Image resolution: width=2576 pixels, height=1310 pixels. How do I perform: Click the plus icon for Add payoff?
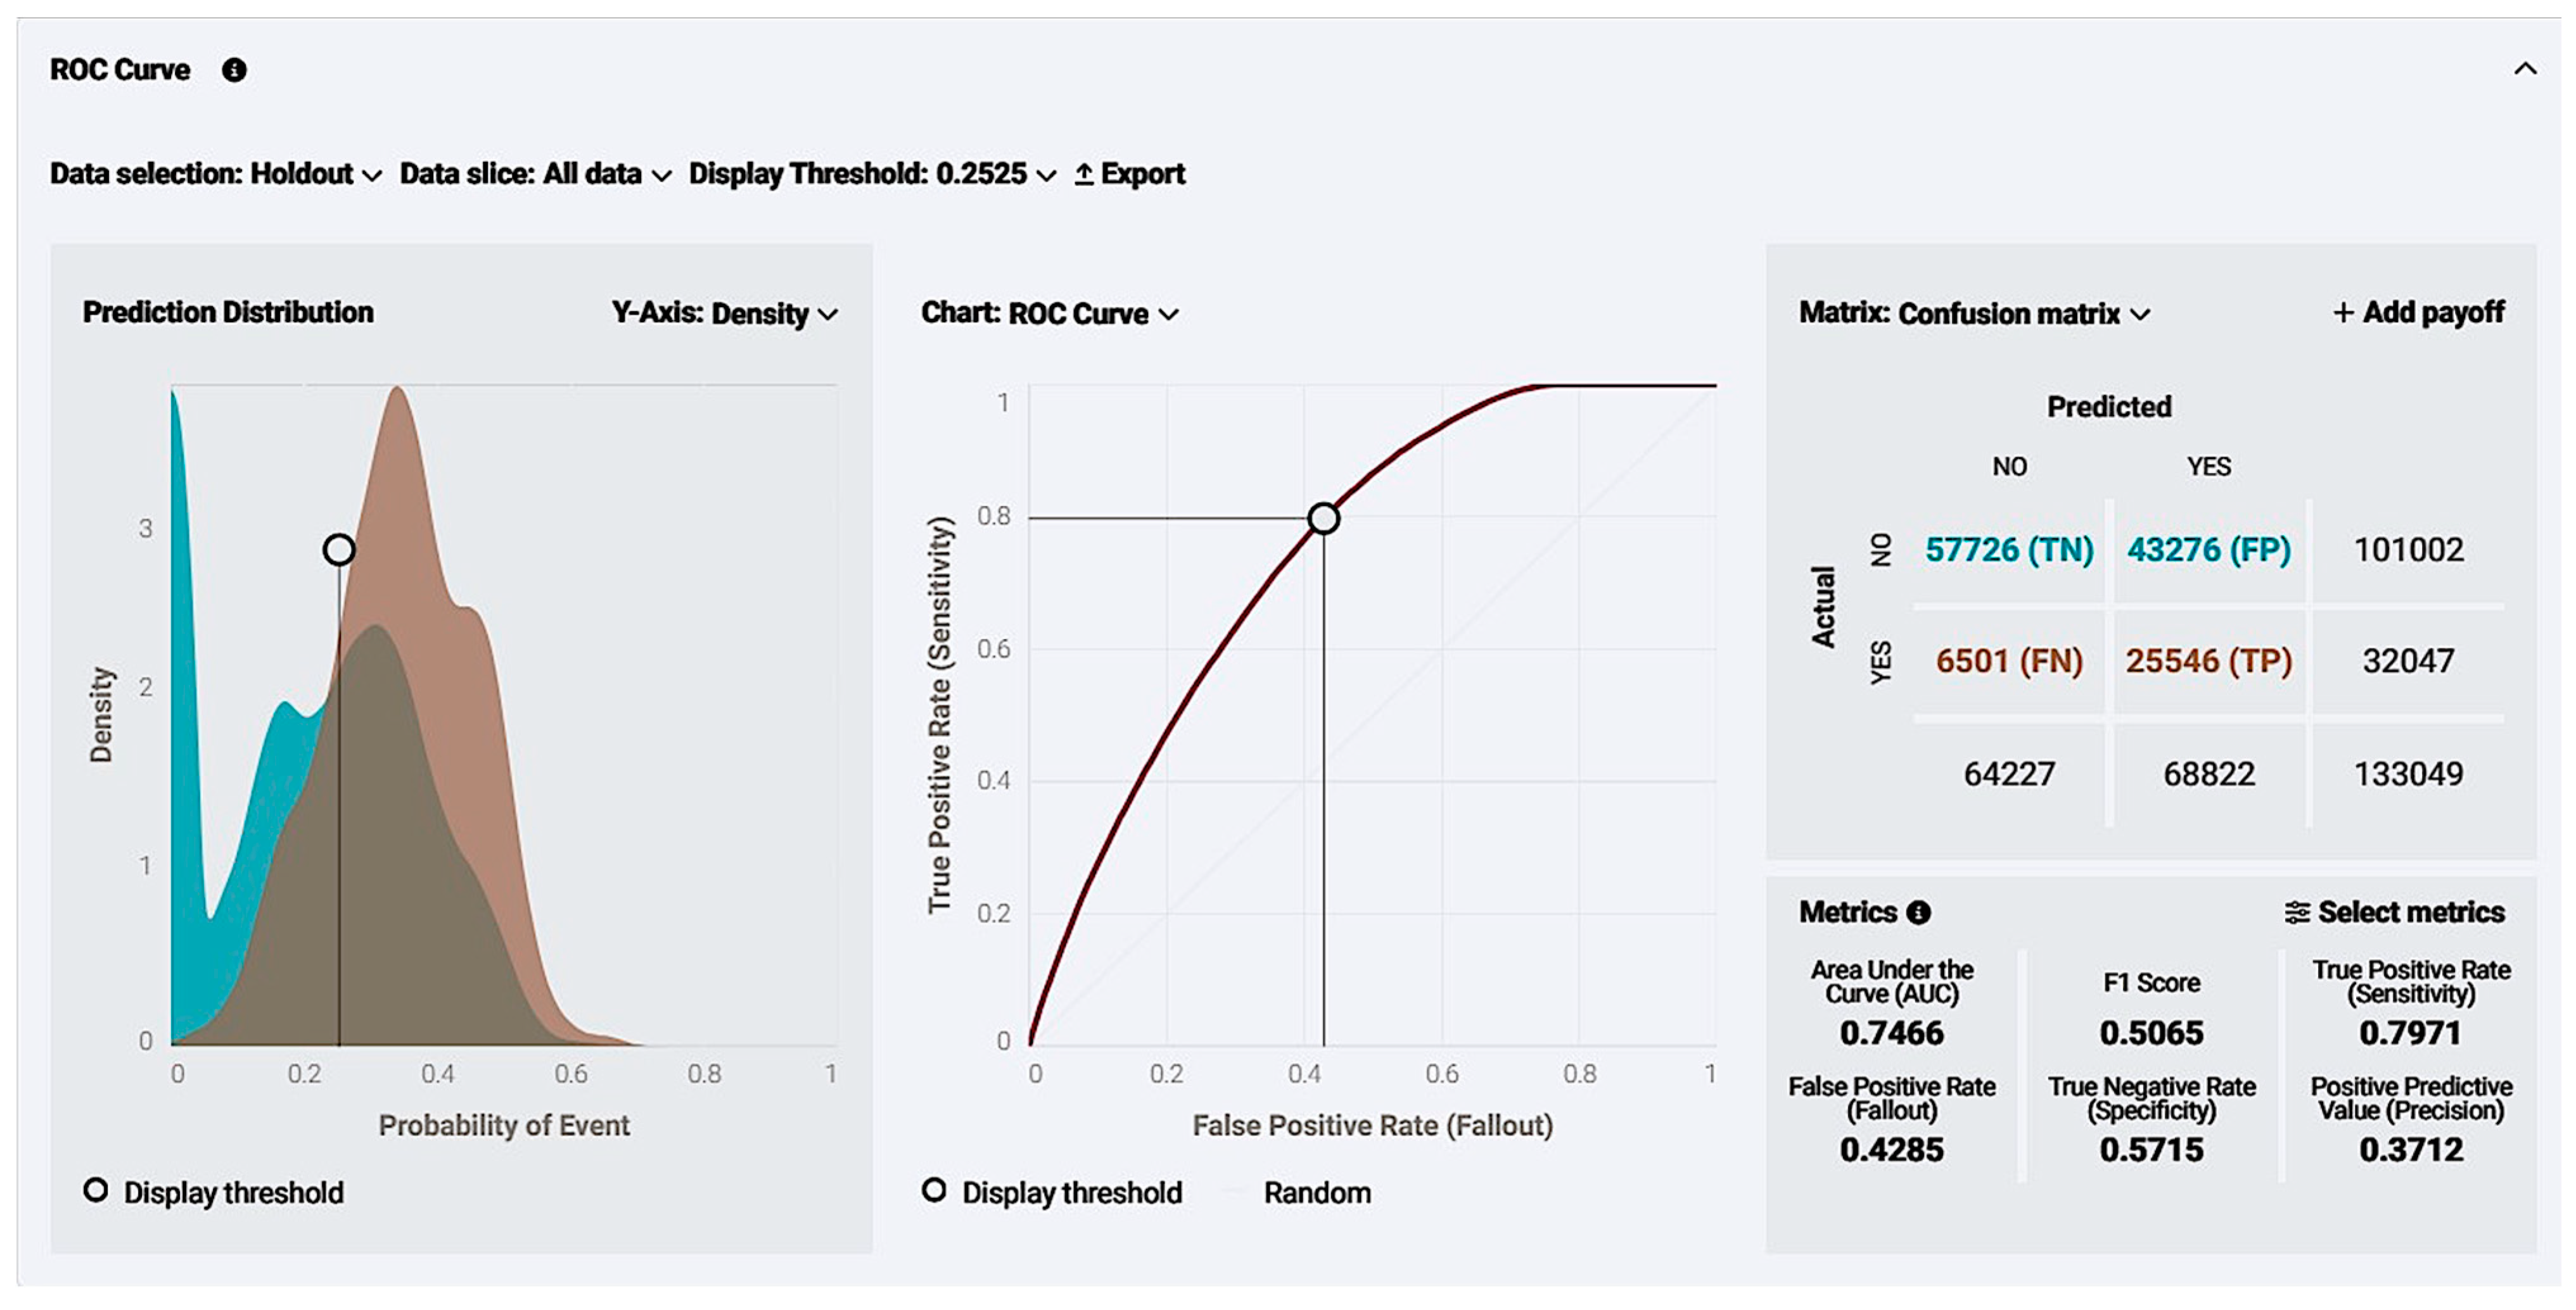tap(2343, 313)
